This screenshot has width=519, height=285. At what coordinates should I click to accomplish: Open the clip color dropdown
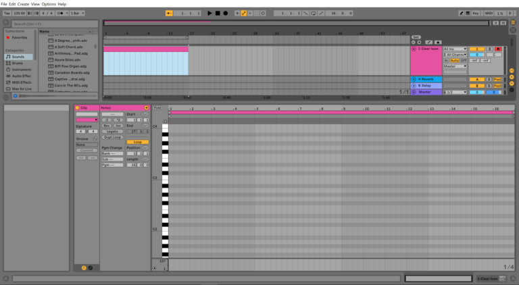[x=86, y=120]
